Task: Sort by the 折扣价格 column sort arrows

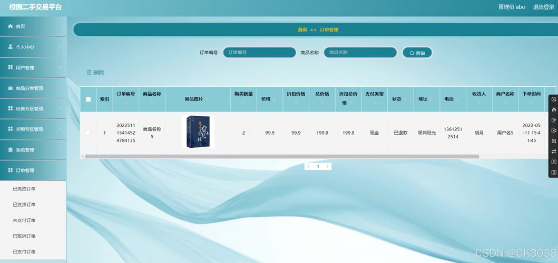Action: (296, 103)
